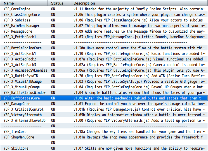
Task: Select YEP_X_ExtMesPack1 plugin entry
Action: pos(104,37)
